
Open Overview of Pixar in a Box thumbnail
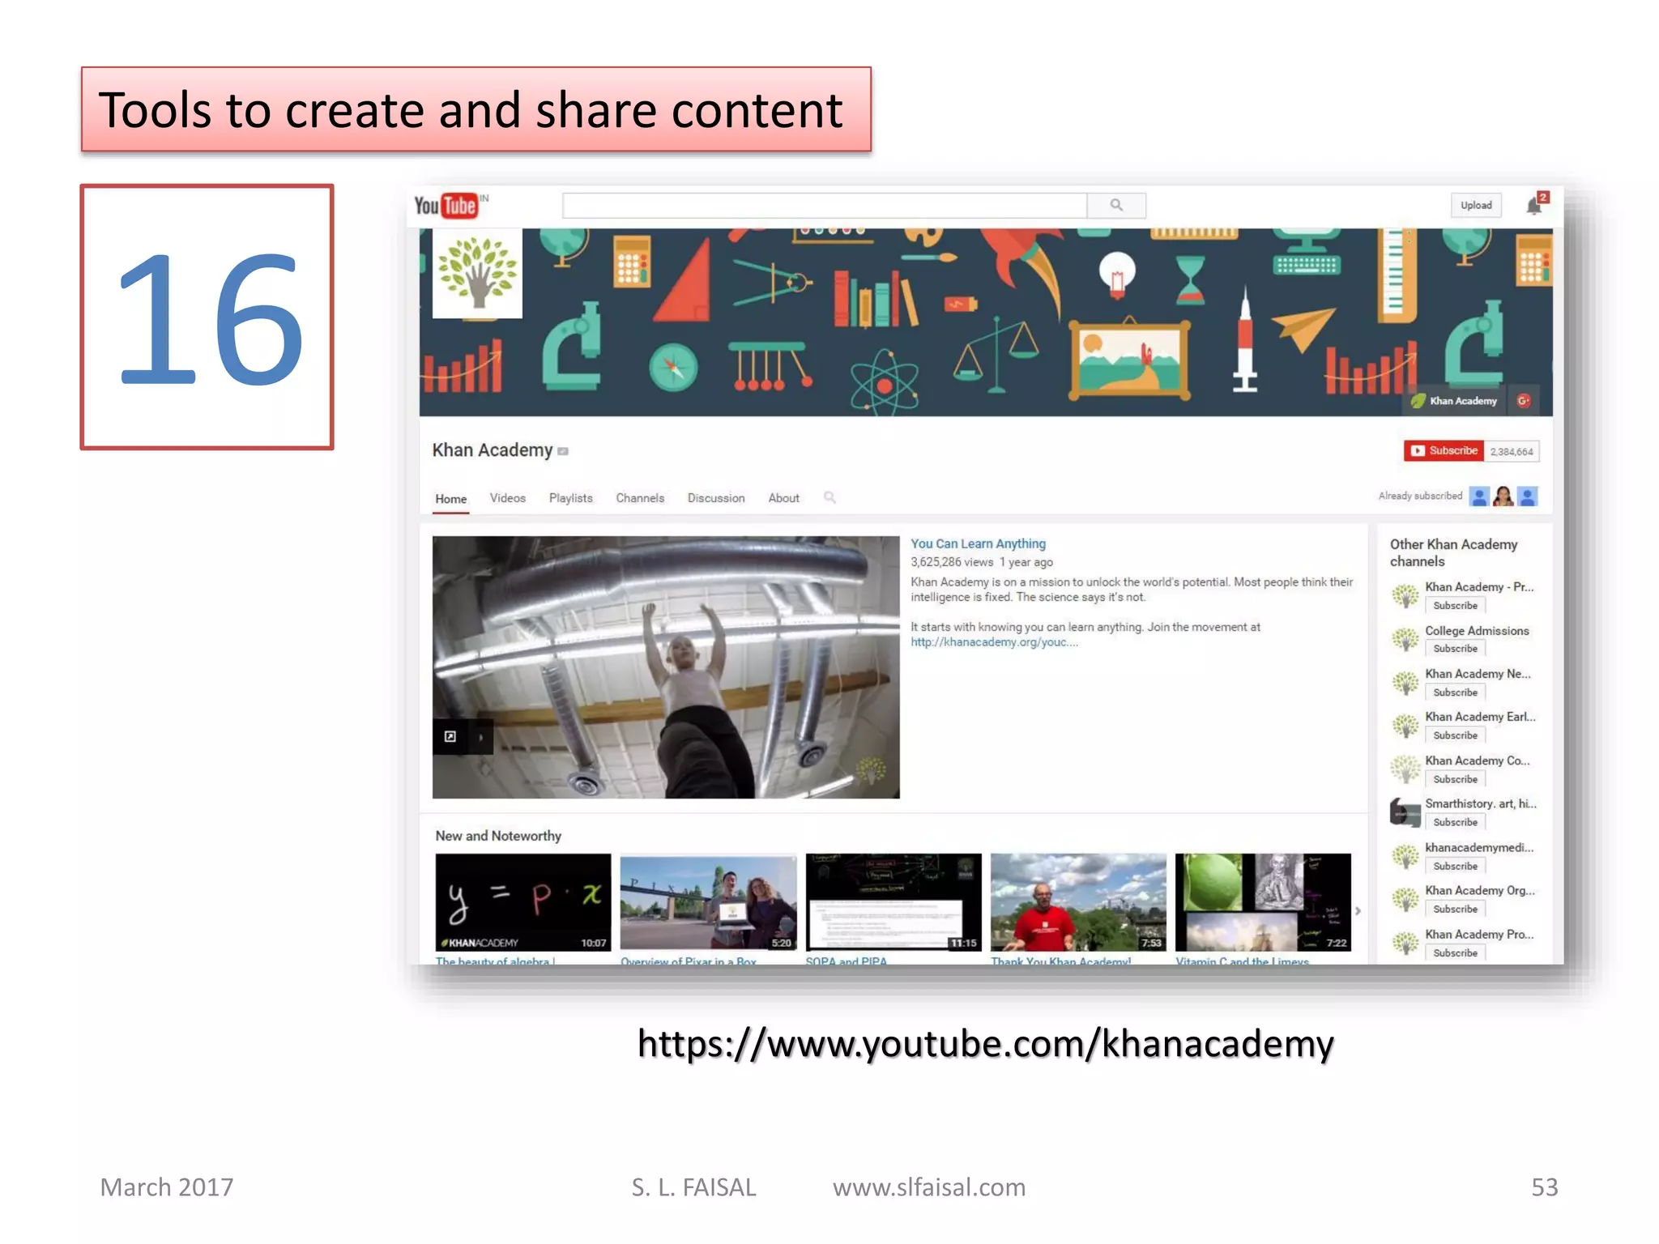pyautogui.click(x=708, y=902)
